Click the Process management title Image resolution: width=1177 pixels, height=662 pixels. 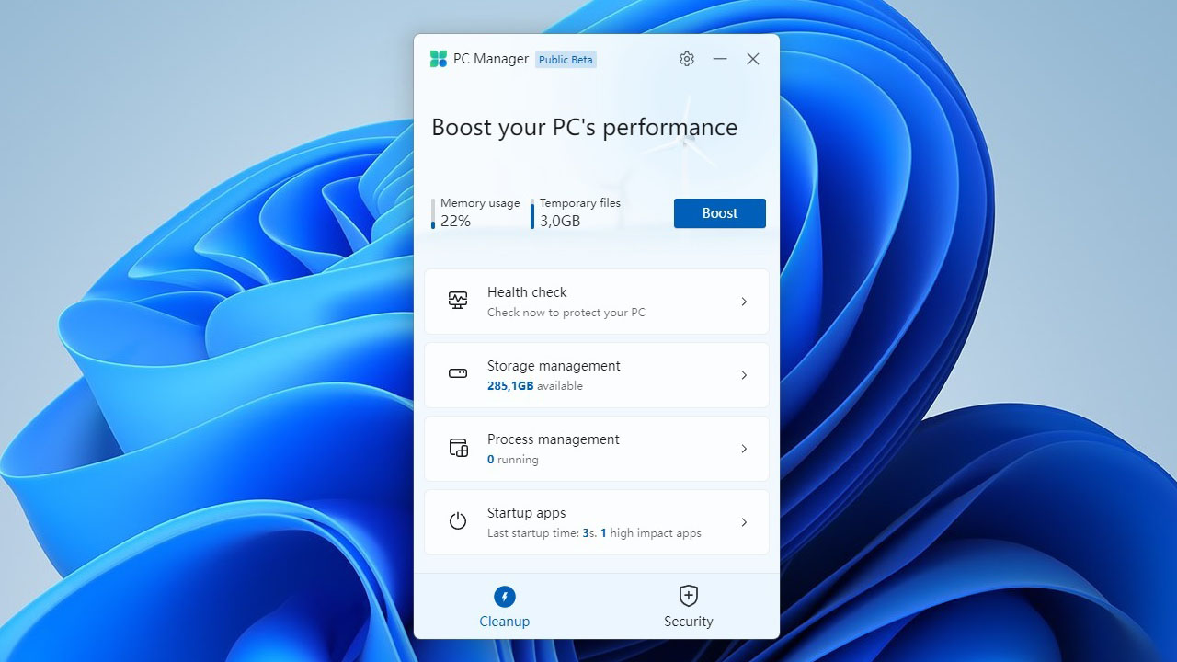[554, 439]
